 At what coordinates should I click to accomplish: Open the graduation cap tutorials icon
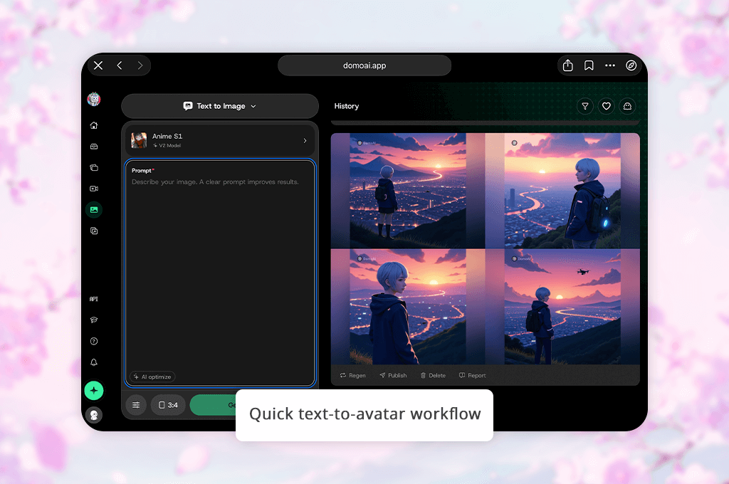click(94, 320)
